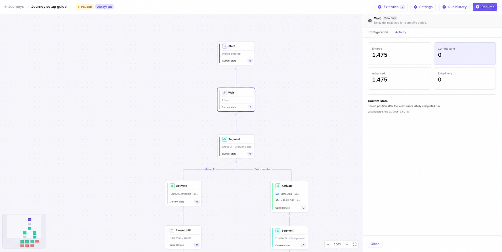Click the Always on badge

[x=104, y=7]
